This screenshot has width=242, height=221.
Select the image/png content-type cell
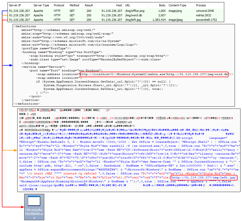(x=175, y=11)
